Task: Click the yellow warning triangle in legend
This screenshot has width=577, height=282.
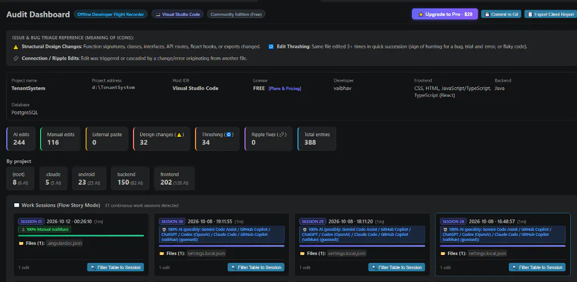Action: pos(16,47)
